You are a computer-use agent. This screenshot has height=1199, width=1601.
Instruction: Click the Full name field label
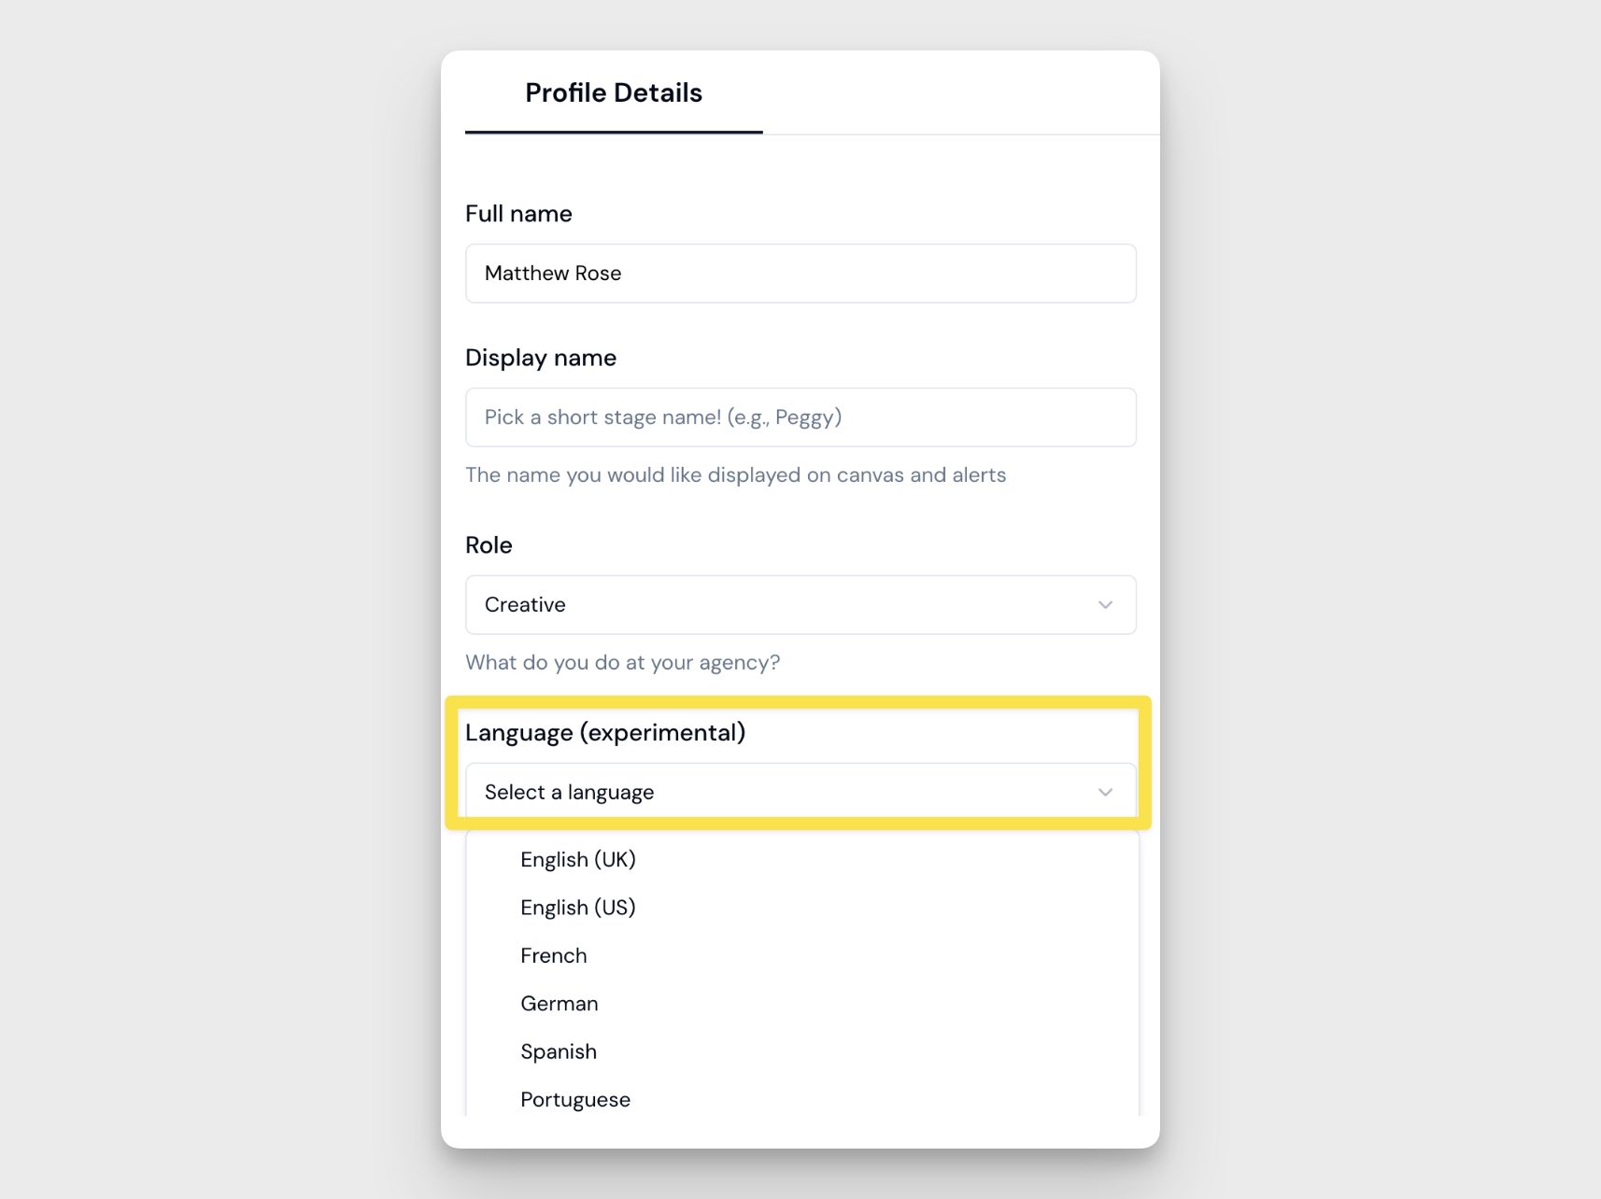tap(518, 214)
